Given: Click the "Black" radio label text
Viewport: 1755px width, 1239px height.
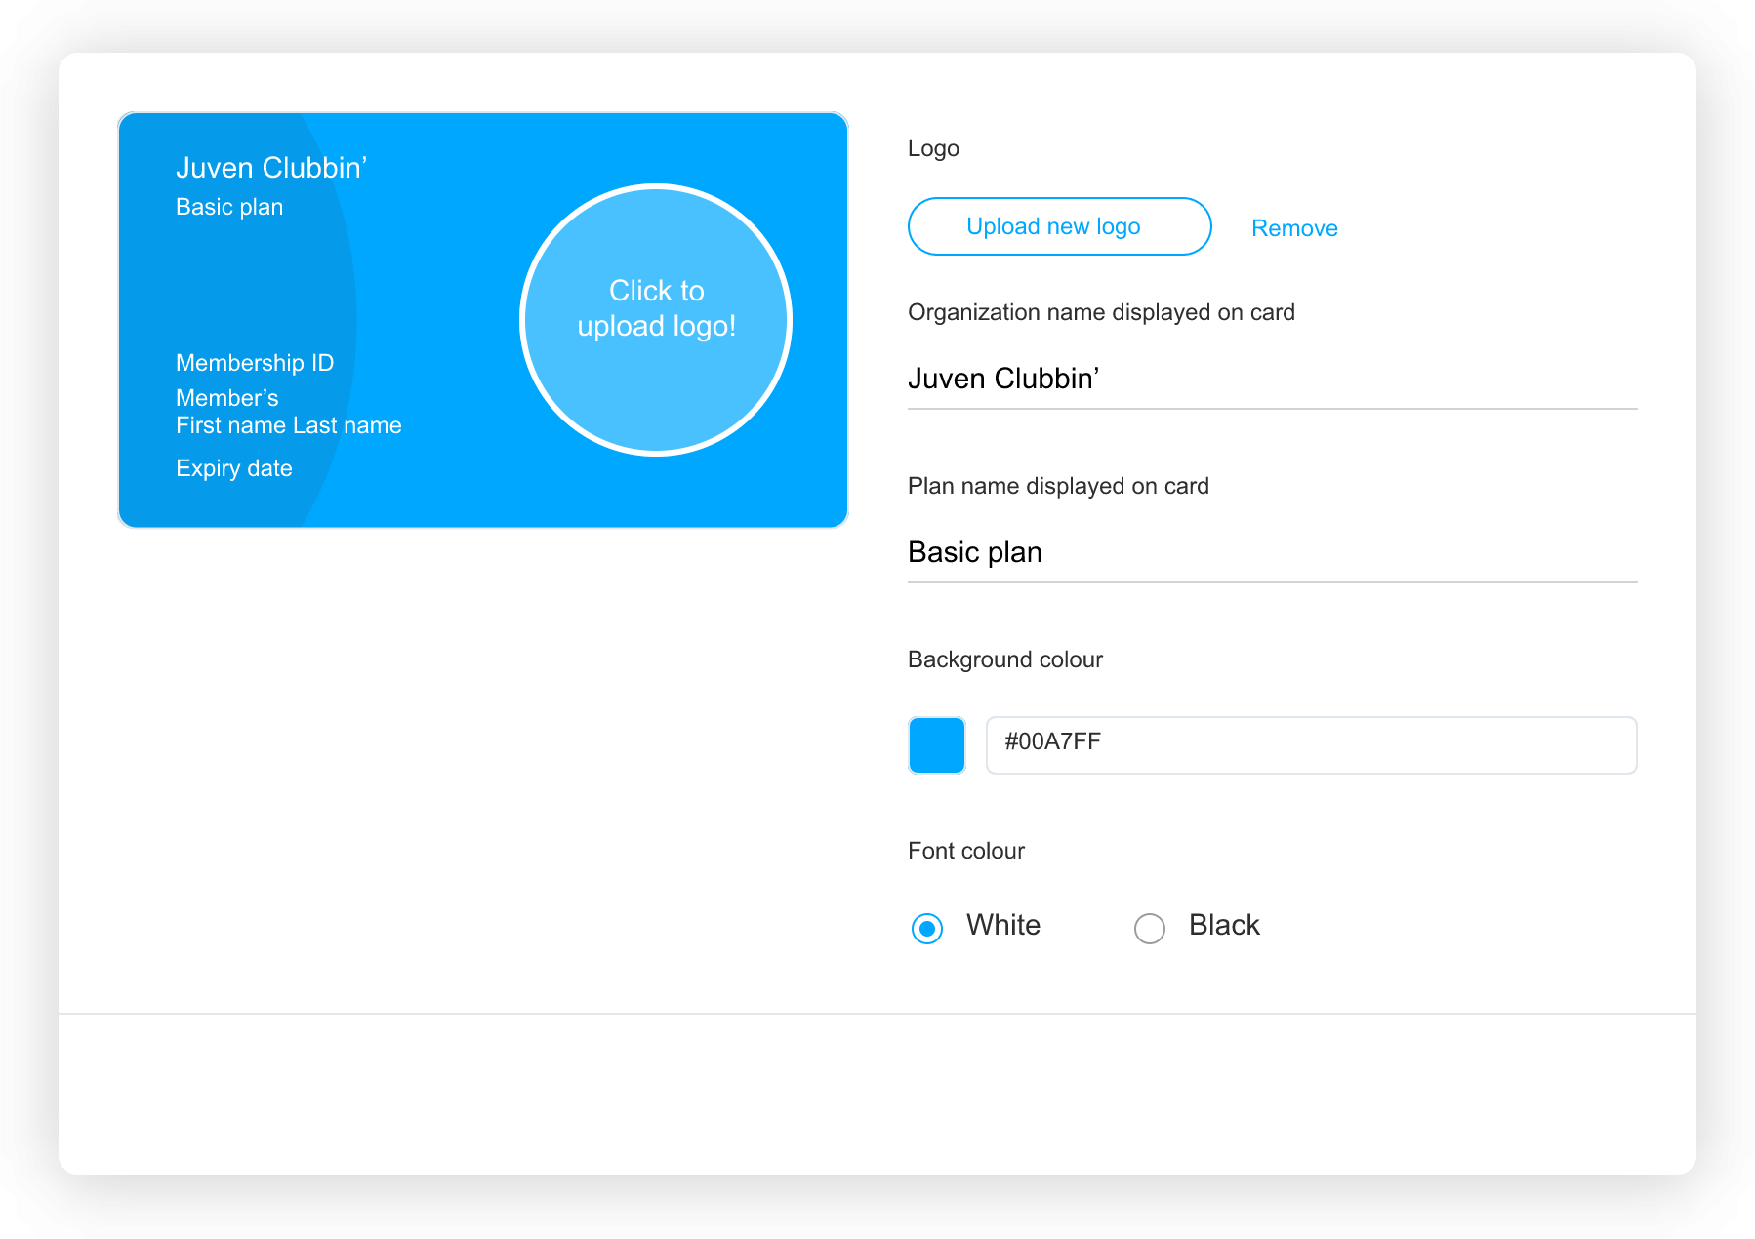Looking at the screenshot, I should tap(1224, 925).
